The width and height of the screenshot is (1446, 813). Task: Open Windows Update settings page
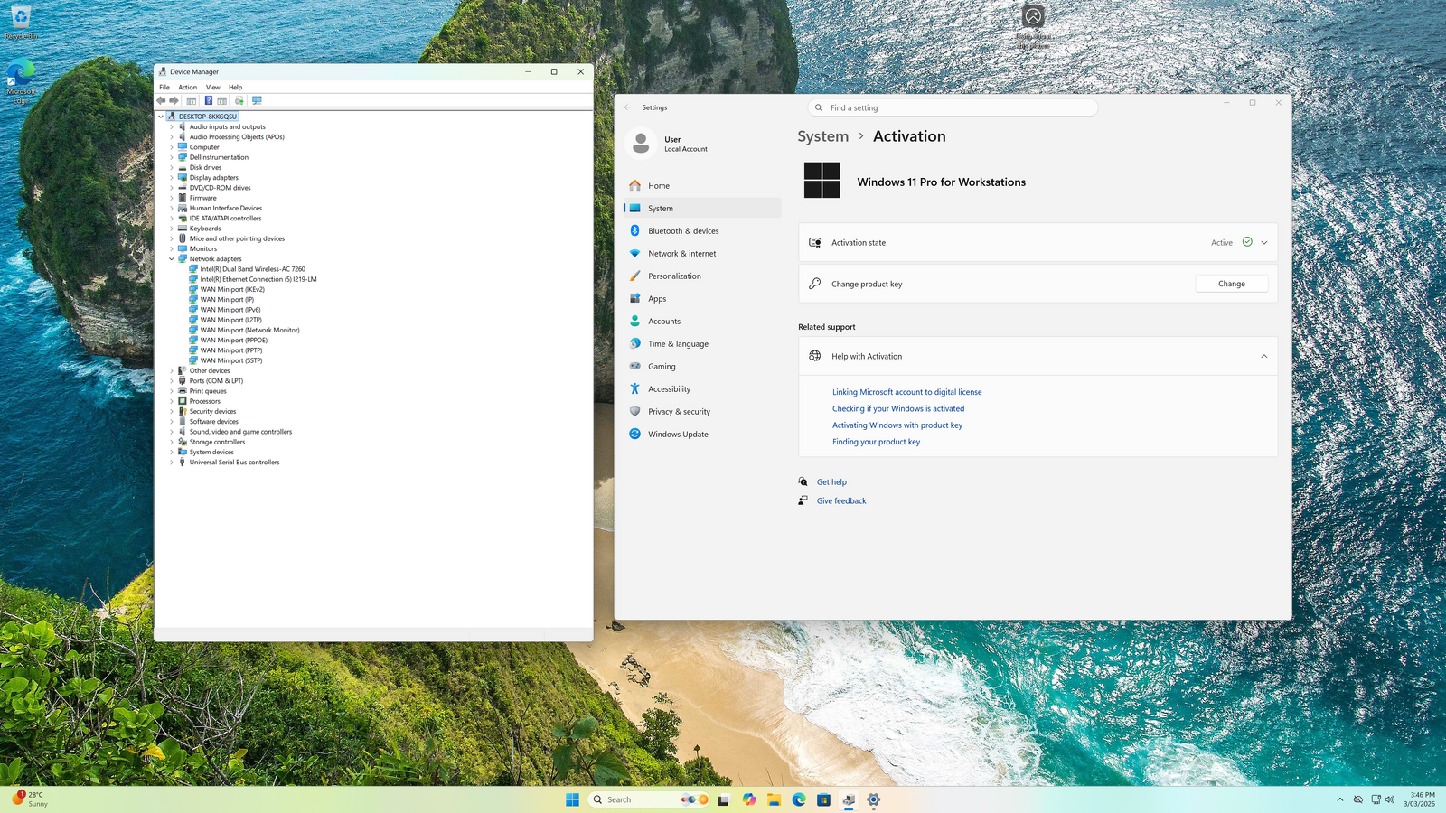[x=678, y=435]
